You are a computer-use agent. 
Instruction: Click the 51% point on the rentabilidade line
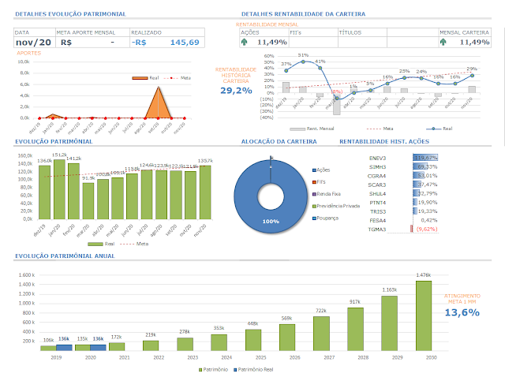[x=303, y=62]
